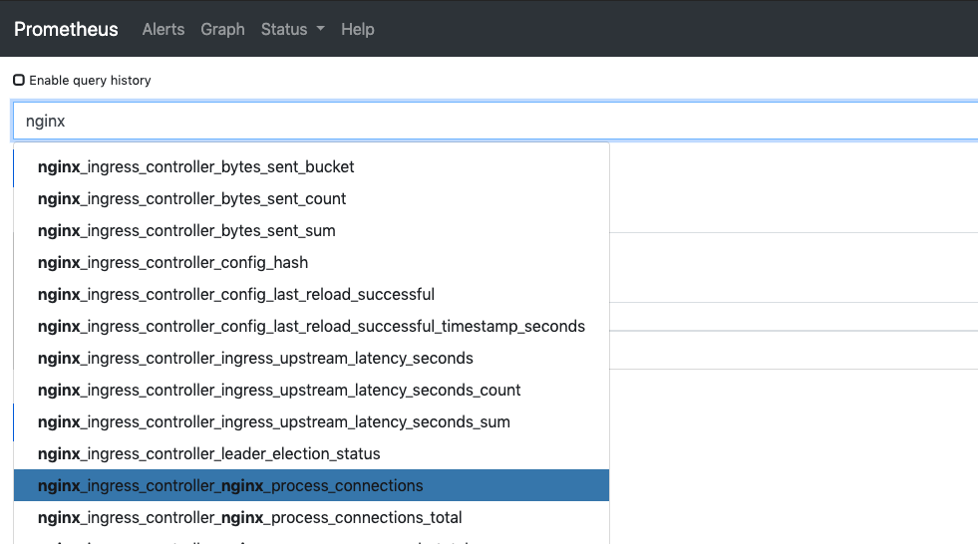978x544 pixels.
Task: Pick nginx_ingress_controller_ingress_upstream_latency_seconds metric
Action: coord(255,358)
